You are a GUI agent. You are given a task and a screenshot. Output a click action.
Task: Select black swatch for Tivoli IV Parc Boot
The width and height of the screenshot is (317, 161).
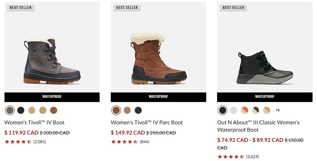(x=138, y=110)
